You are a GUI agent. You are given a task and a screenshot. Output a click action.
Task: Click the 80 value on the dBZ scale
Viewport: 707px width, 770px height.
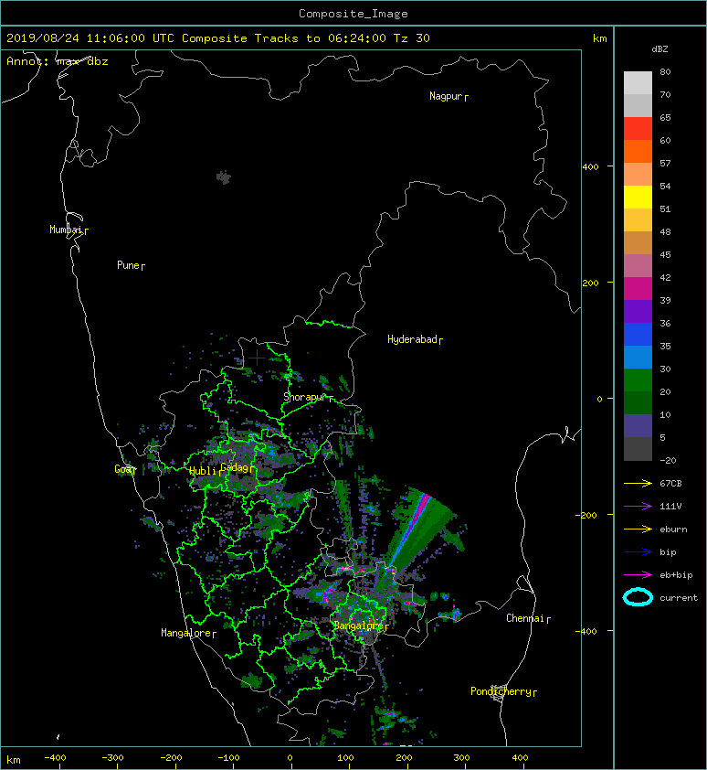[665, 71]
